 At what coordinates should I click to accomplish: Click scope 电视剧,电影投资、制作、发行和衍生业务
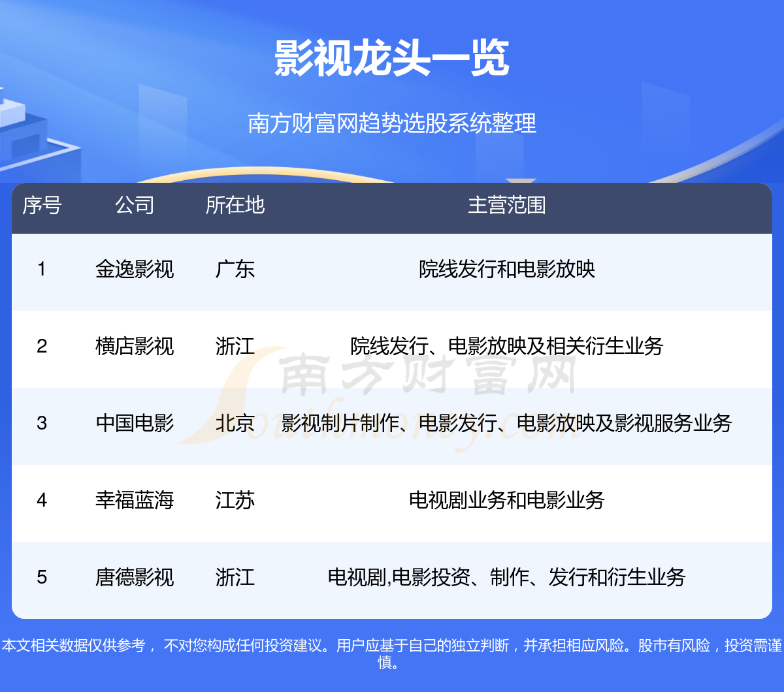coord(507,577)
